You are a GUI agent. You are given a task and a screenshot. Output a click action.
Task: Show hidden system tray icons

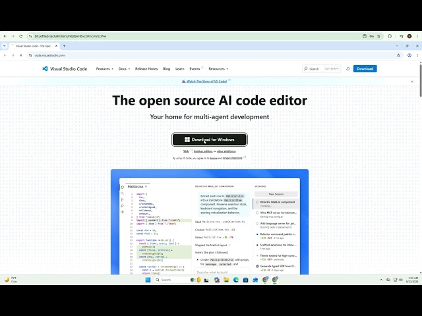[x=381, y=280]
